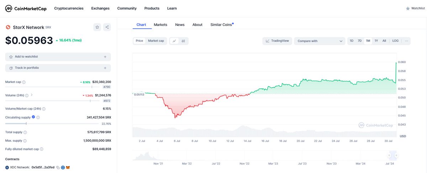This screenshot has width=427, height=173.
Task: Click the StorX Network coin logo
Action: click(x=8, y=27)
